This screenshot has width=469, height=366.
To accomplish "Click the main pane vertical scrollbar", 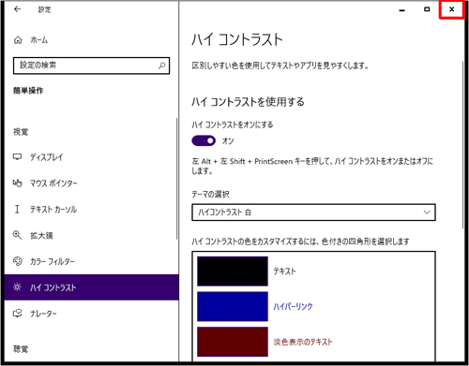I will pyautogui.click(x=463, y=145).
